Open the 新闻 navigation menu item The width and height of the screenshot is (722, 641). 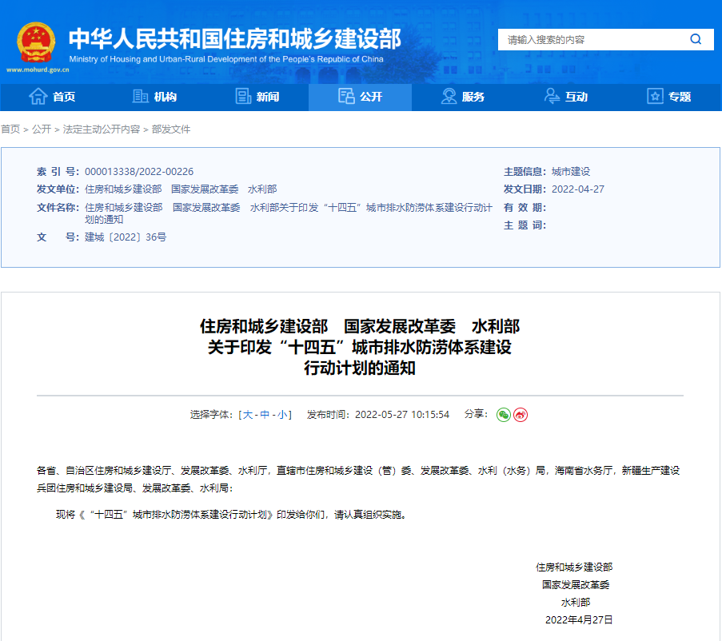click(268, 97)
